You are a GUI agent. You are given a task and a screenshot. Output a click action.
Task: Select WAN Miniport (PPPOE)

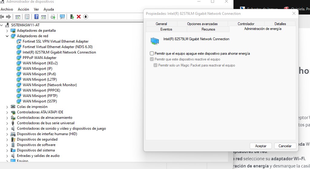coord(41,90)
